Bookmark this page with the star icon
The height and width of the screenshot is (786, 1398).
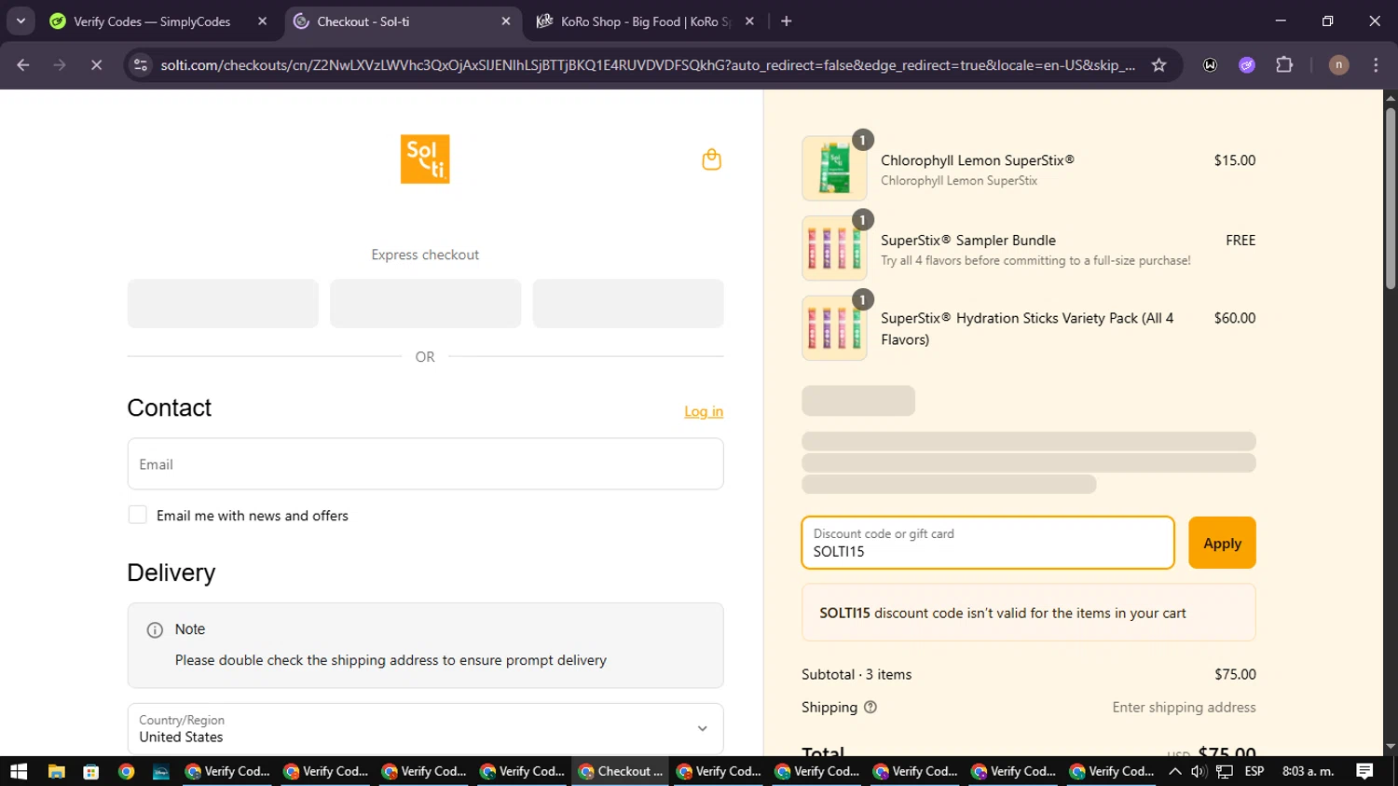(x=1158, y=64)
